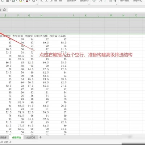
Task: Click the yellow fill color icon
Action: 21,1
